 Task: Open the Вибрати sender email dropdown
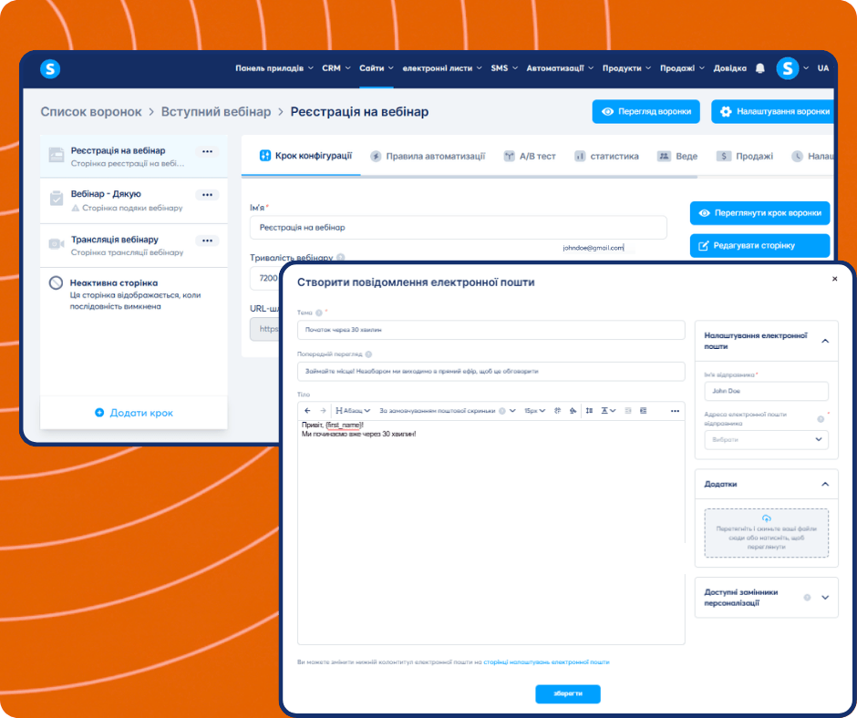coord(766,440)
